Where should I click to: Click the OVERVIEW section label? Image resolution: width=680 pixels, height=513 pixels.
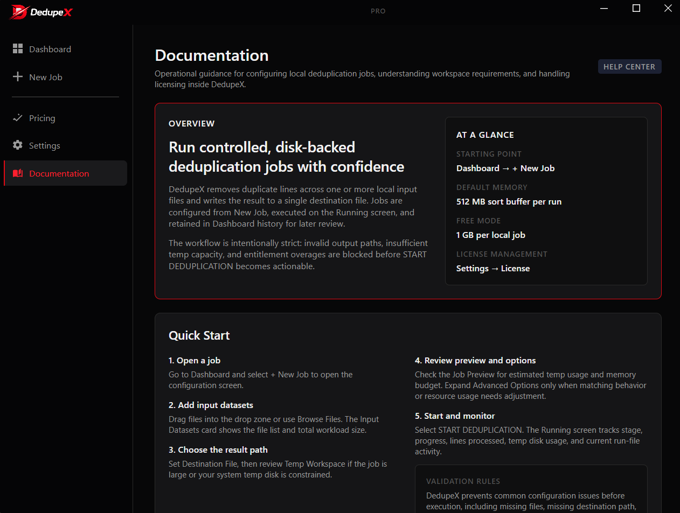pos(191,124)
